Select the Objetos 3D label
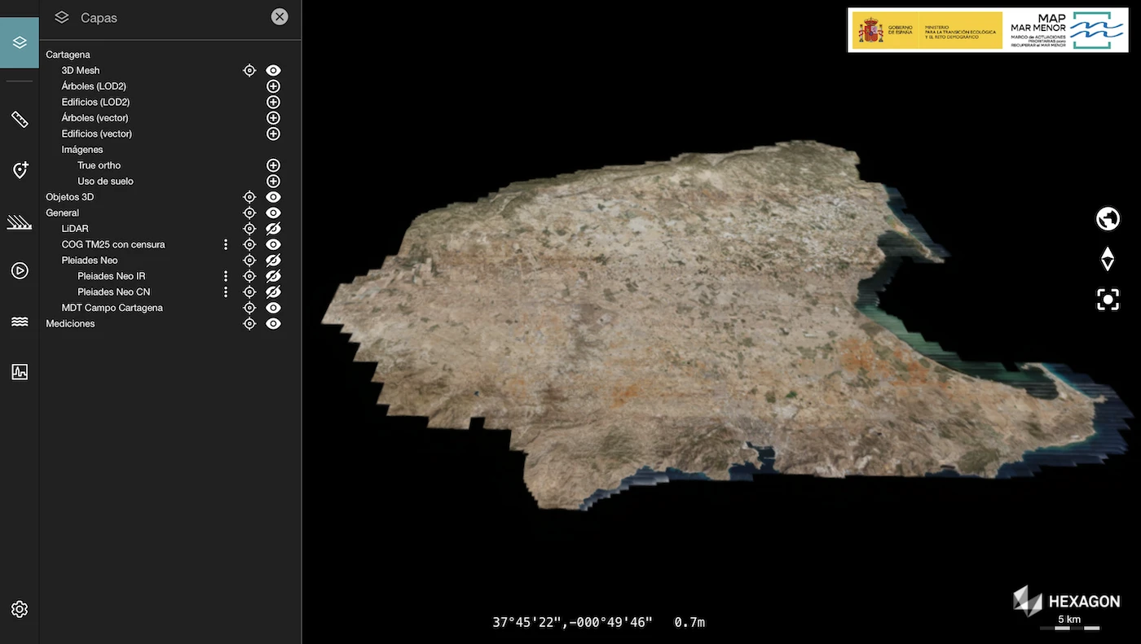 click(x=69, y=197)
